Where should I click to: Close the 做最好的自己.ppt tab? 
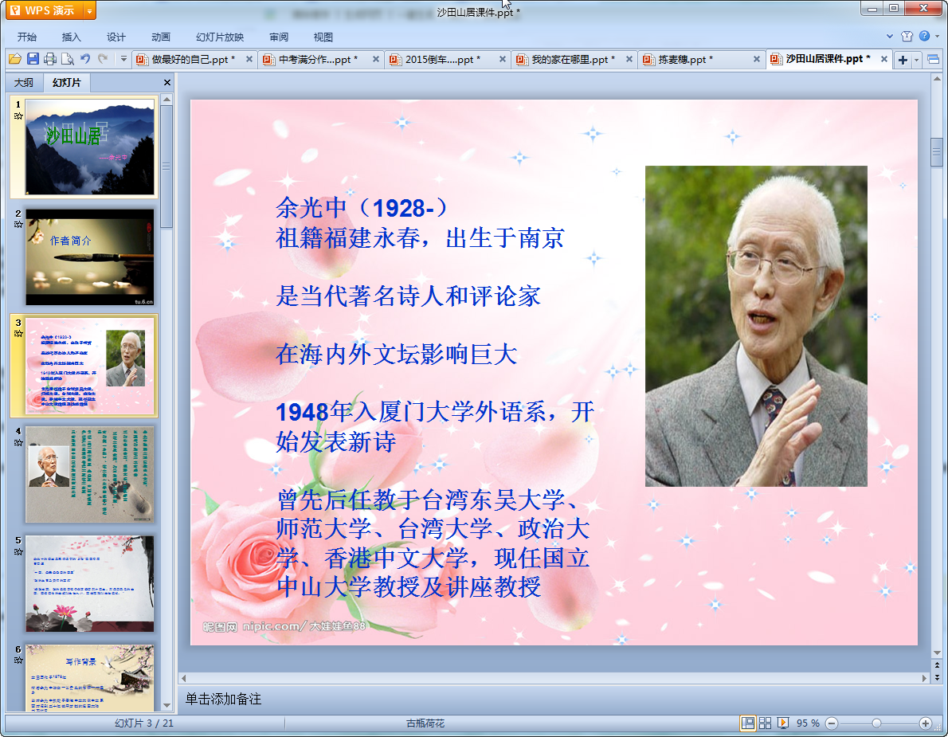coord(249,59)
